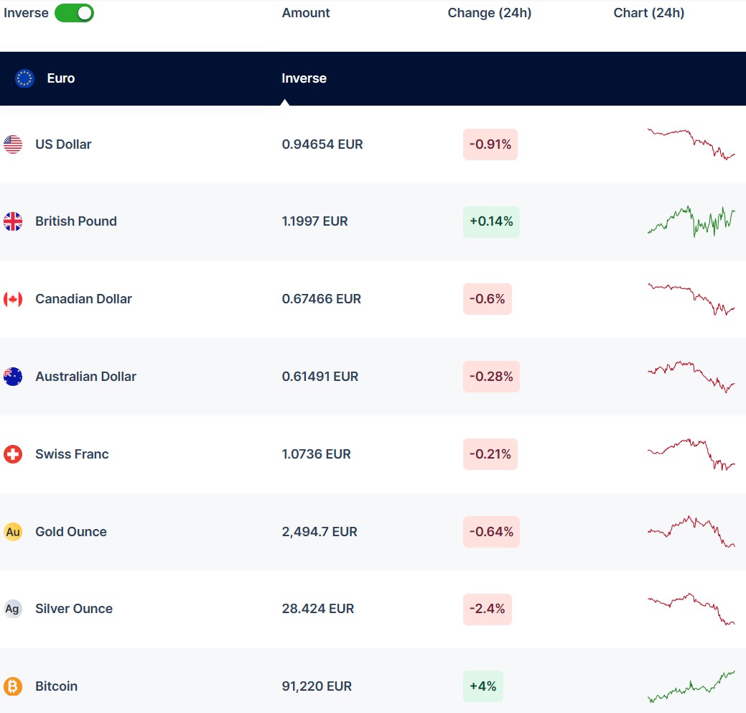Screen dimensions: 746x713
Task: Click the Change (24h) column heading
Action: click(x=489, y=13)
